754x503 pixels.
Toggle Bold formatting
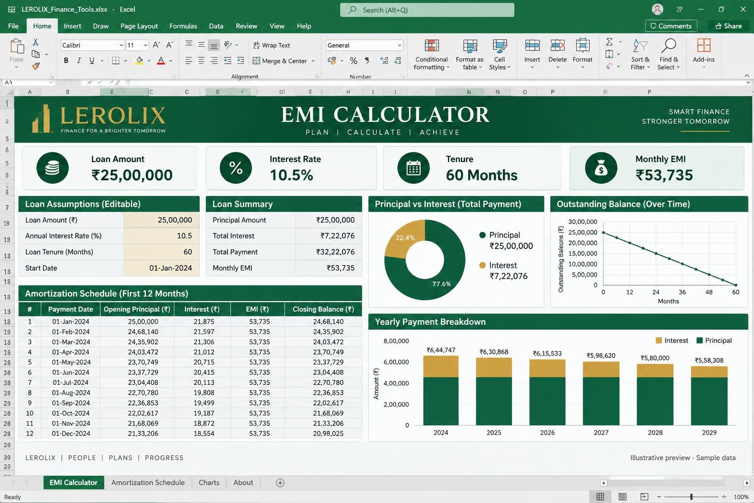click(x=66, y=60)
